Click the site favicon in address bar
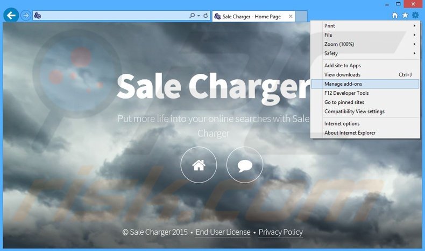 38,16
